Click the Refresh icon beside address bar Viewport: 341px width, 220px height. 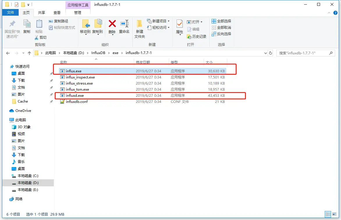pos(271,53)
